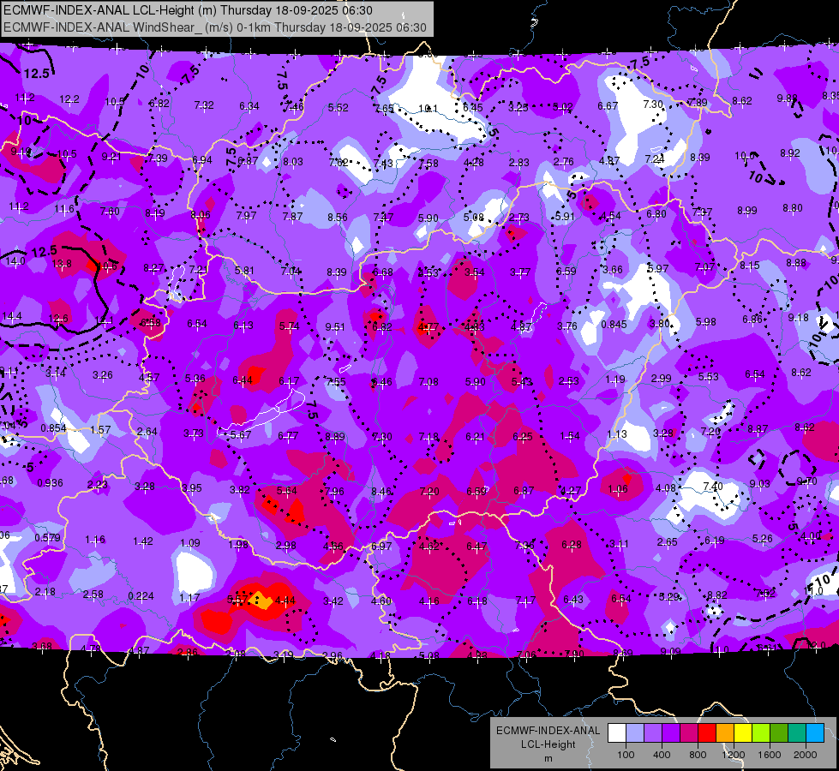Click the WindShear 0-1km header line

tap(215, 27)
